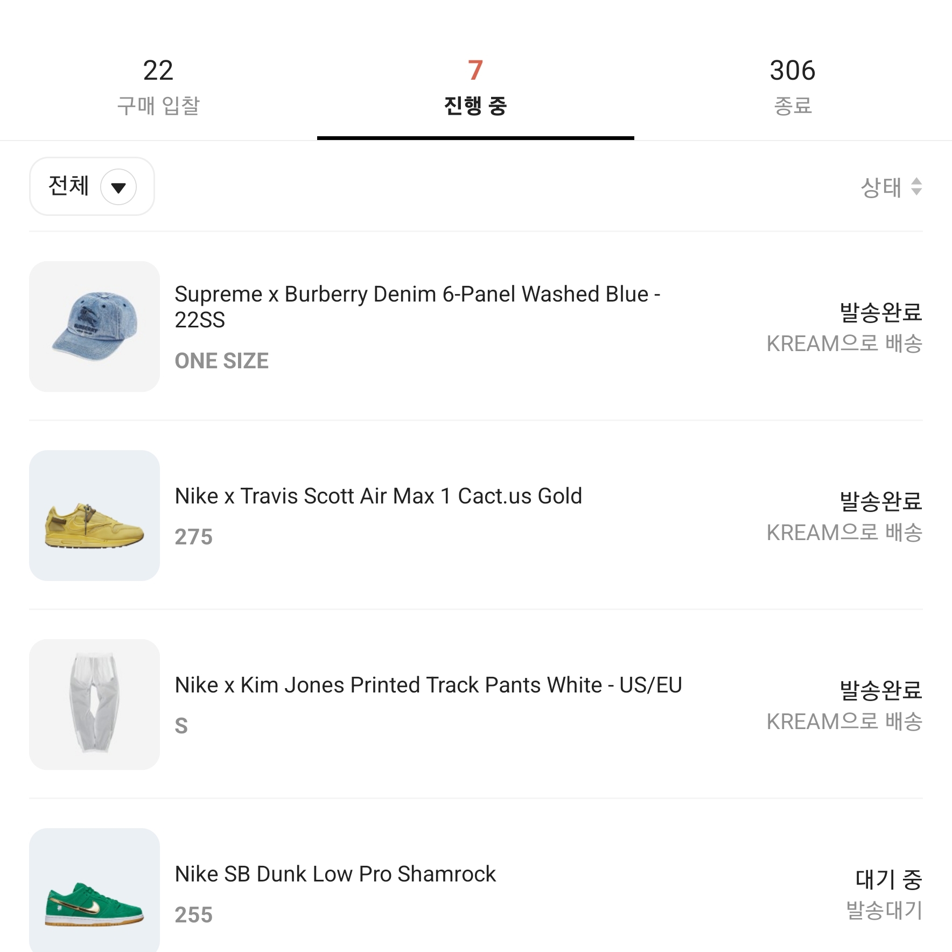Screen dimensions: 952x952
Task: Click 발송완료 status on Supreme Burberry row
Action: pyautogui.click(x=880, y=312)
